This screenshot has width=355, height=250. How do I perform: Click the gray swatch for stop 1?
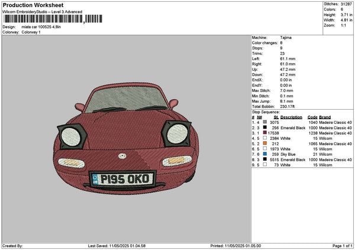[x=265, y=122]
